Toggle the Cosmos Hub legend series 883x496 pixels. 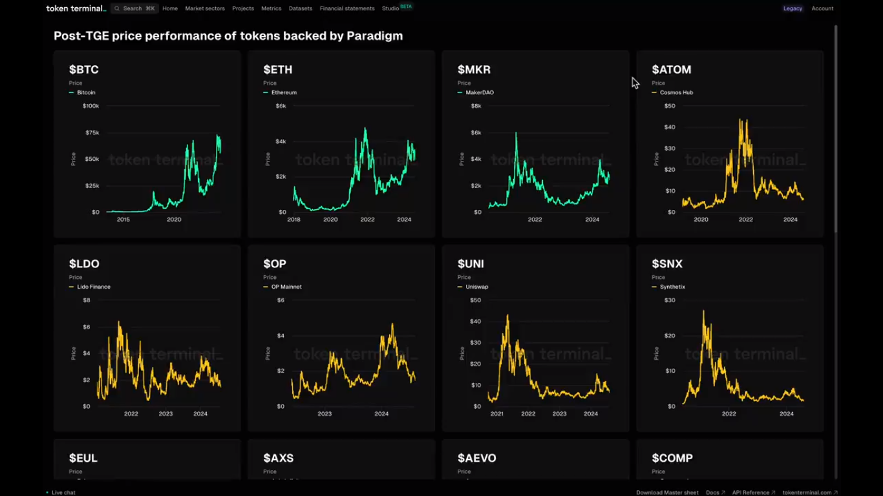672,93
